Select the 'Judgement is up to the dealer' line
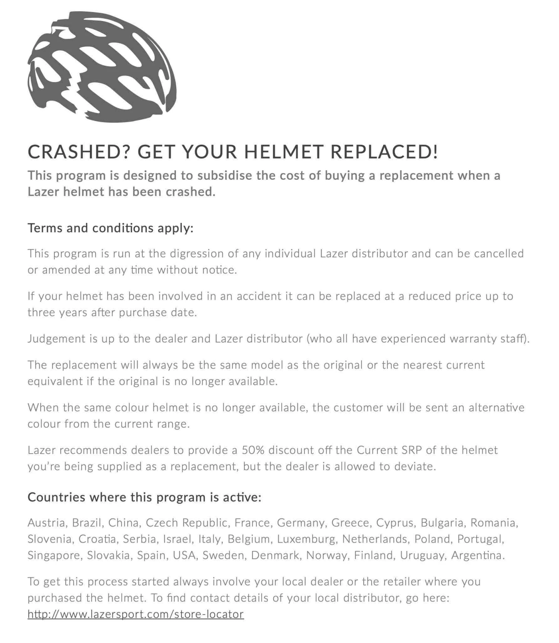 [x=278, y=338]
